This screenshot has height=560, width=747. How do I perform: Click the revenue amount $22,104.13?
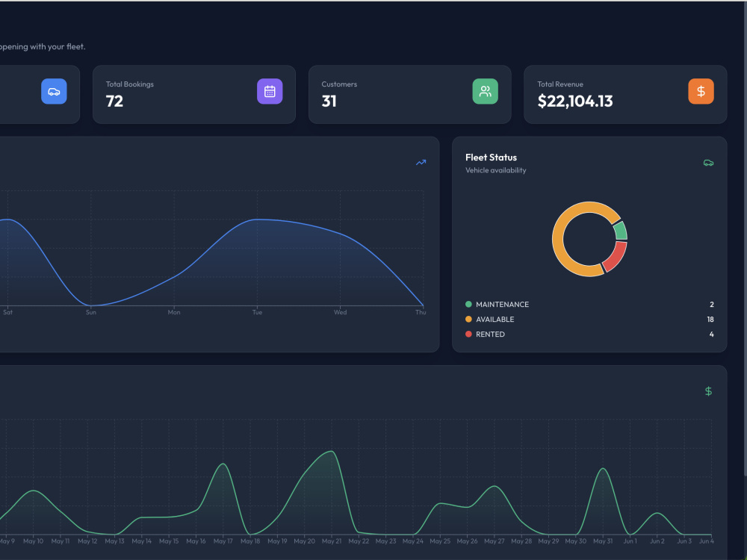[x=575, y=101]
